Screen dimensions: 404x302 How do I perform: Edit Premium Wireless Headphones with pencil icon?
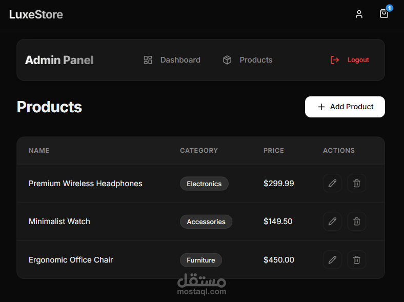coord(332,183)
